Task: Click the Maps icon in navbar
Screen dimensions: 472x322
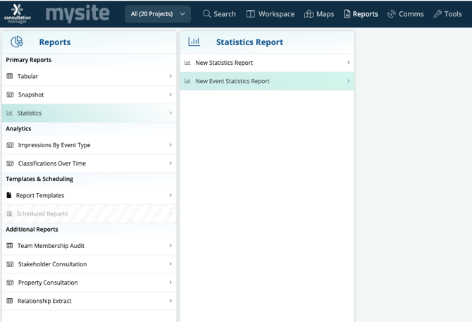Action: click(309, 14)
